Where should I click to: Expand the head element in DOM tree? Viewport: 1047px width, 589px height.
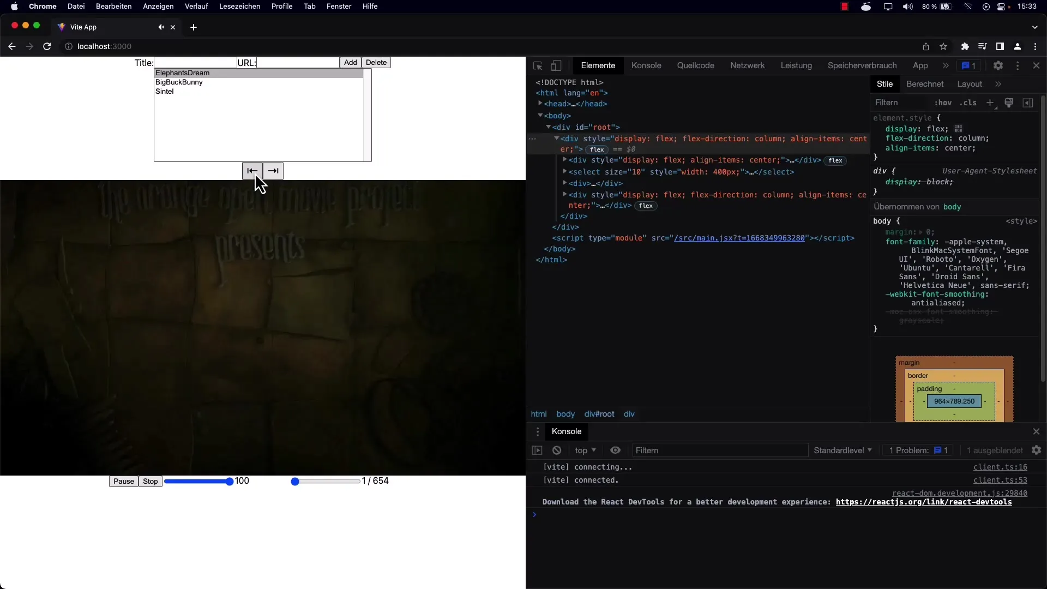pyautogui.click(x=541, y=104)
